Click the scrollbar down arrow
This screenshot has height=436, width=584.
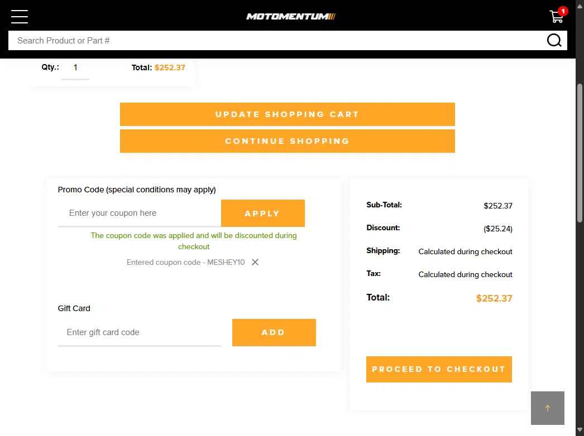[x=579, y=430]
